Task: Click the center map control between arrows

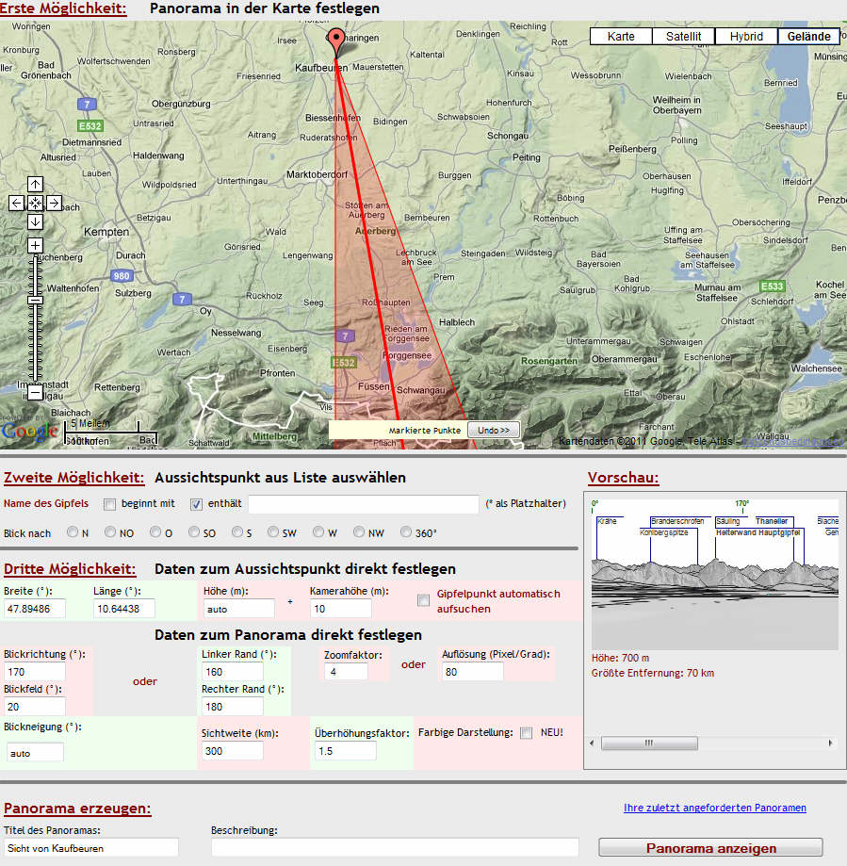Action: (35, 203)
